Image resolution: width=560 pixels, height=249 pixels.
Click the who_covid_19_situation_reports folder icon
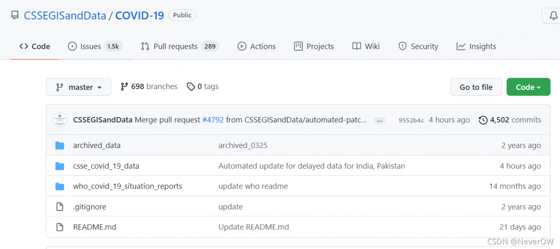(x=60, y=187)
